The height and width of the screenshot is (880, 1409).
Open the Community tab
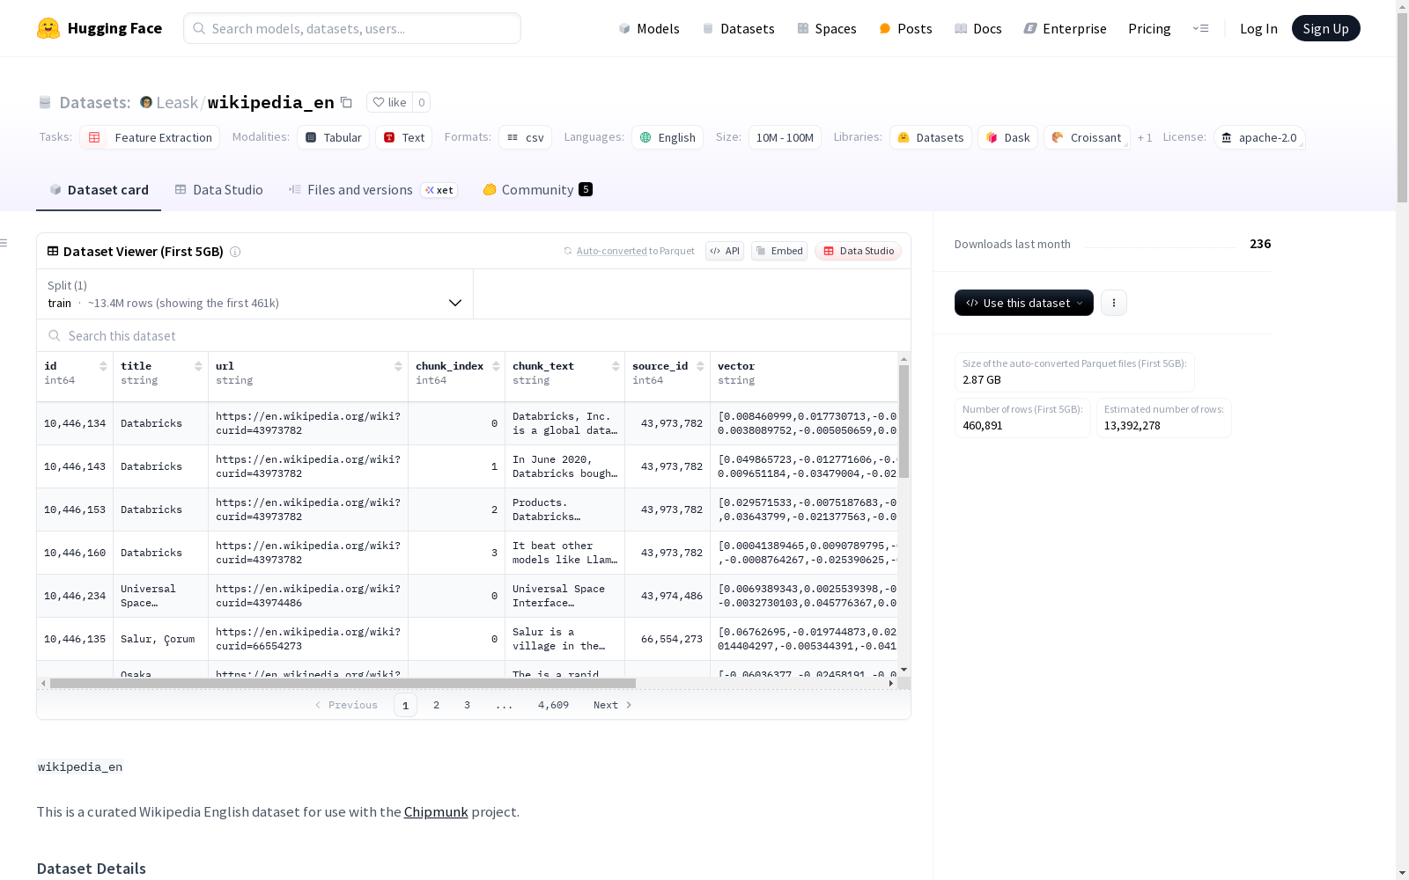click(537, 190)
